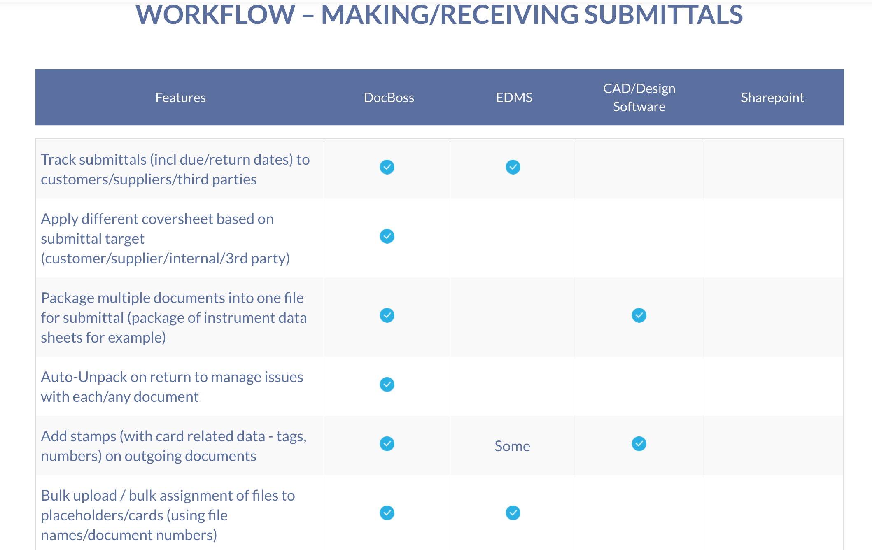Click 'Track submittals (incl due/return dates)' feature text
This screenshot has width=872, height=550.
pyautogui.click(x=167, y=160)
